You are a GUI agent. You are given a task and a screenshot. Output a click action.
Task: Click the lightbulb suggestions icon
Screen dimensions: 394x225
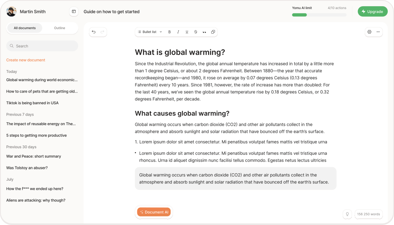[x=347, y=214]
